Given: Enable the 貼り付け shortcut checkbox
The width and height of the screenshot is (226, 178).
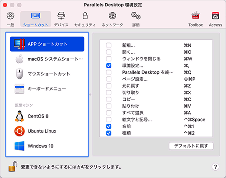Looking at the screenshot, I should 108,106.
